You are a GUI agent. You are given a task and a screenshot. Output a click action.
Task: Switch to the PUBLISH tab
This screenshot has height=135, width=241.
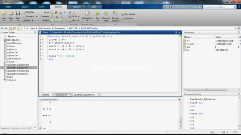pyautogui.click(x=76, y=7)
